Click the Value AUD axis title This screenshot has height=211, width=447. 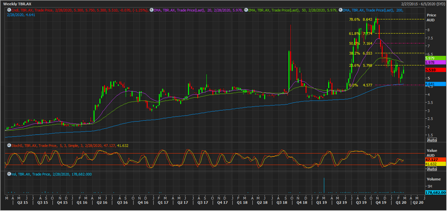[x=431, y=153]
